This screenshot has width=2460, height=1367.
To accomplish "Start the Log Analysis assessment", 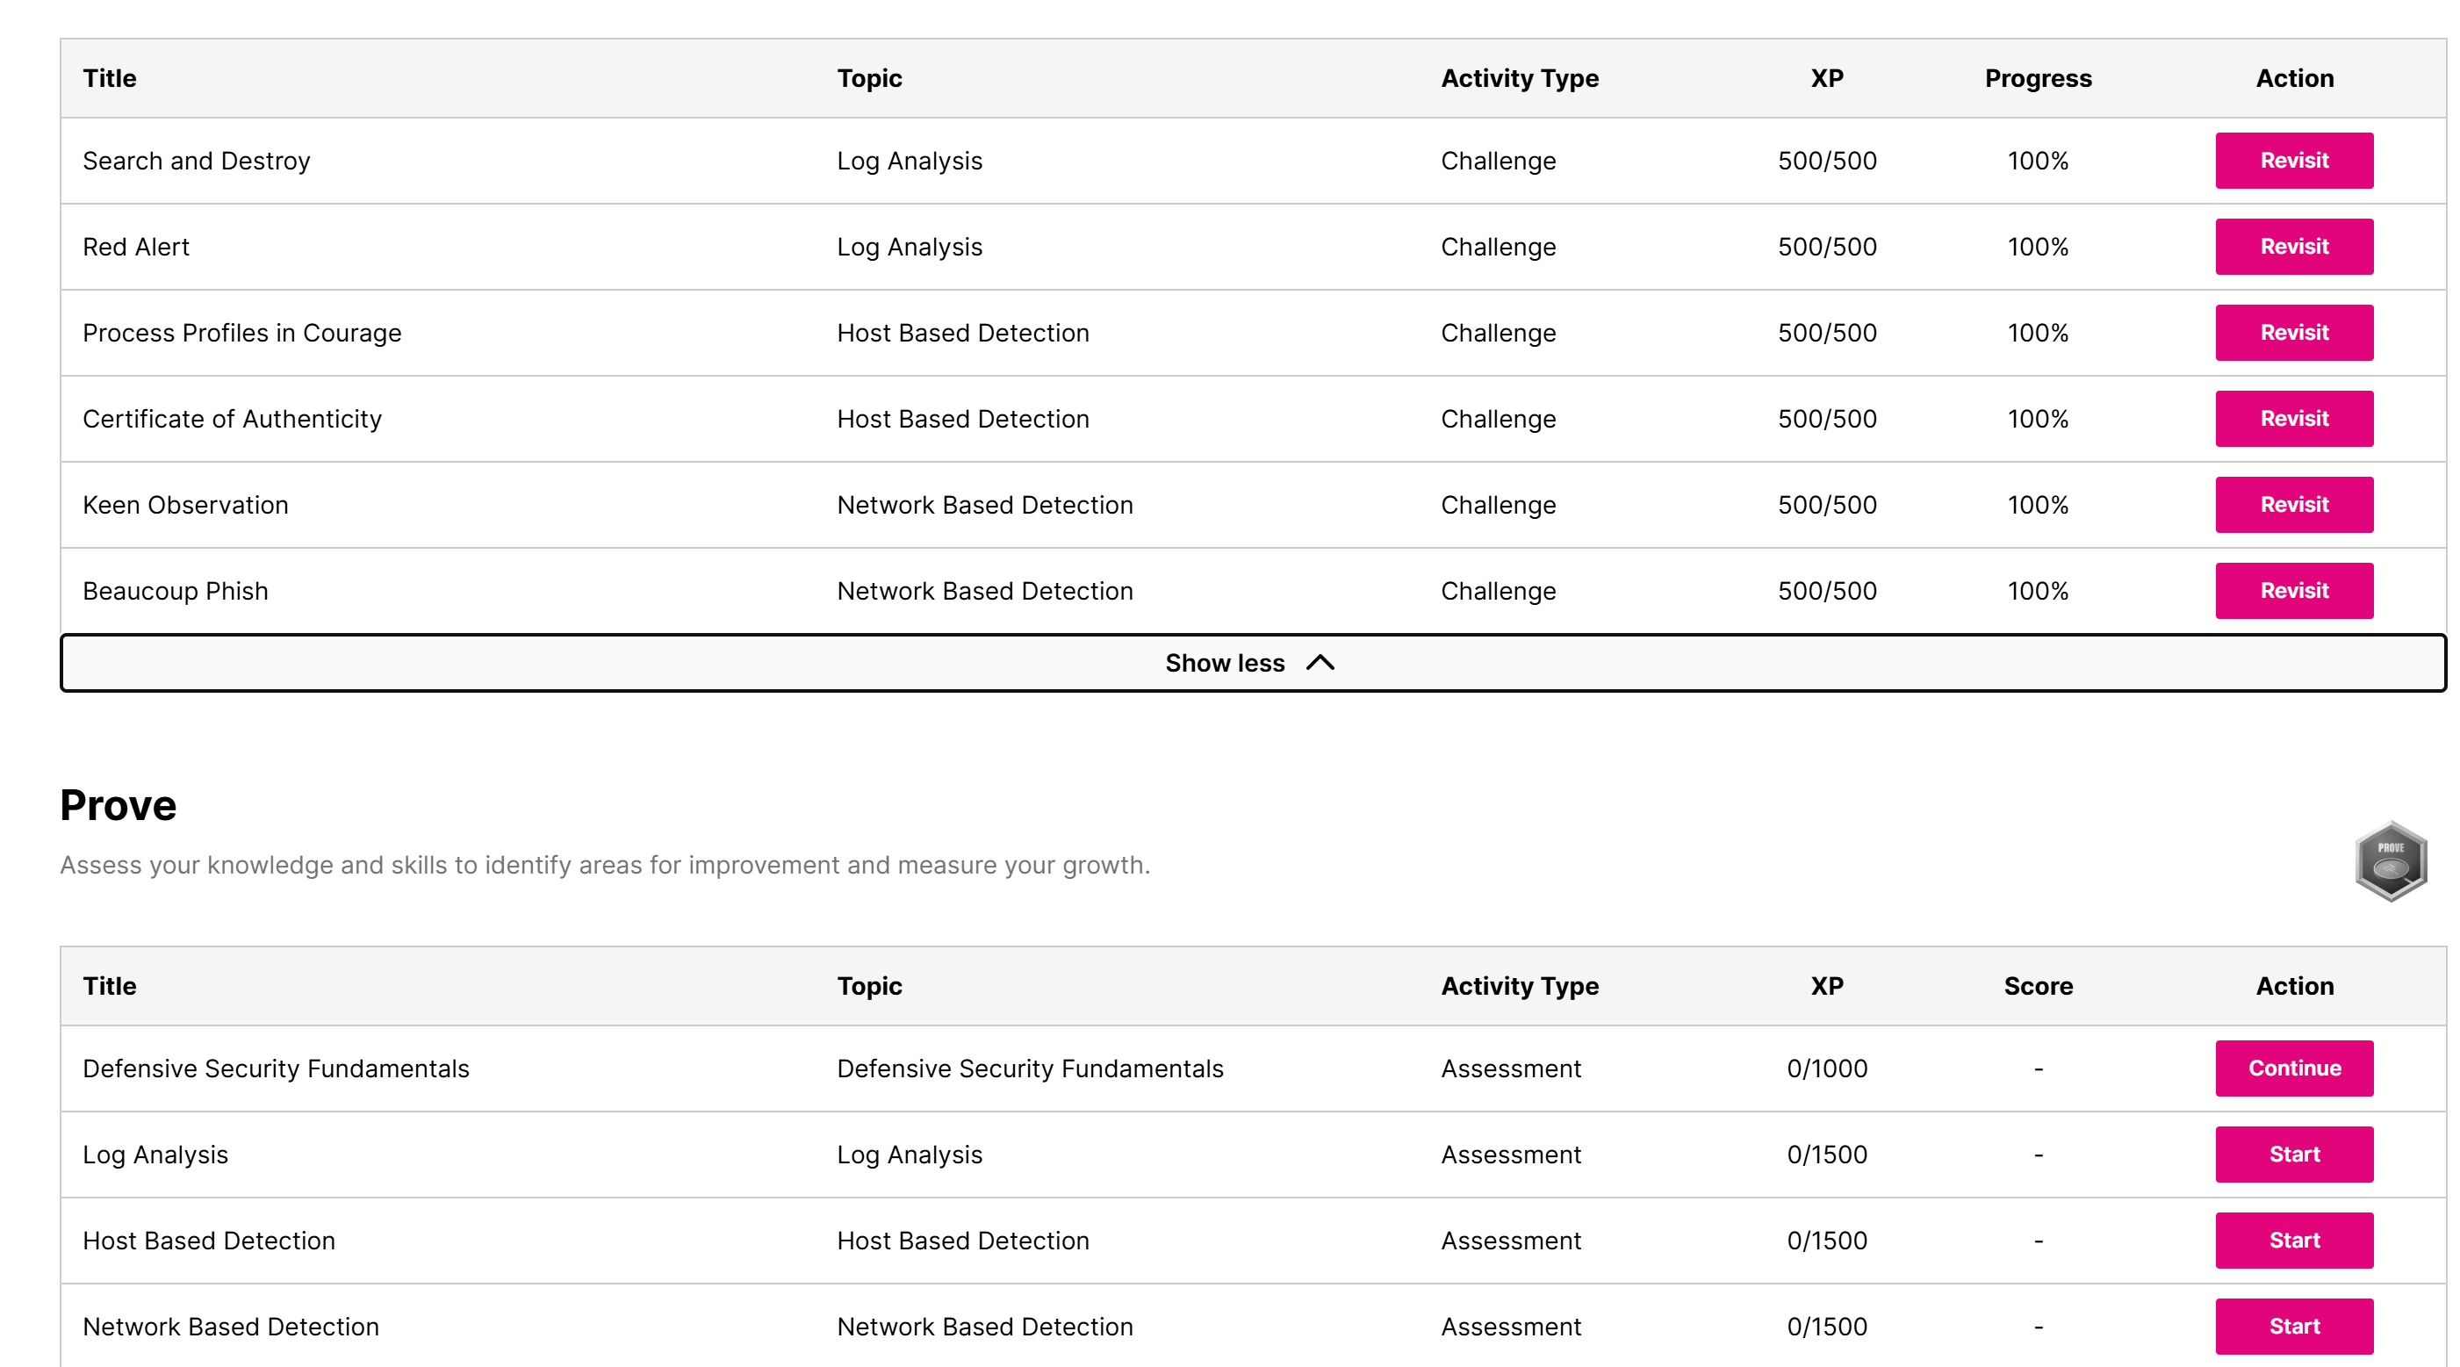I will click(2293, 1154).
